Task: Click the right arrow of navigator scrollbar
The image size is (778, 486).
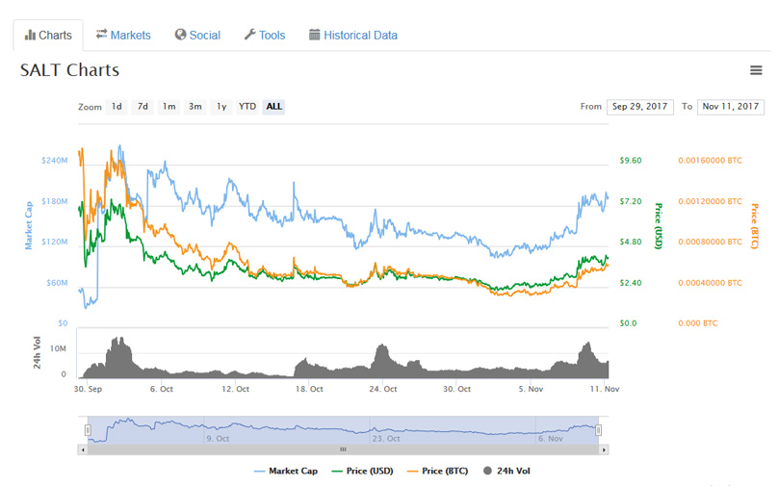Action: (x=604, y=449)
